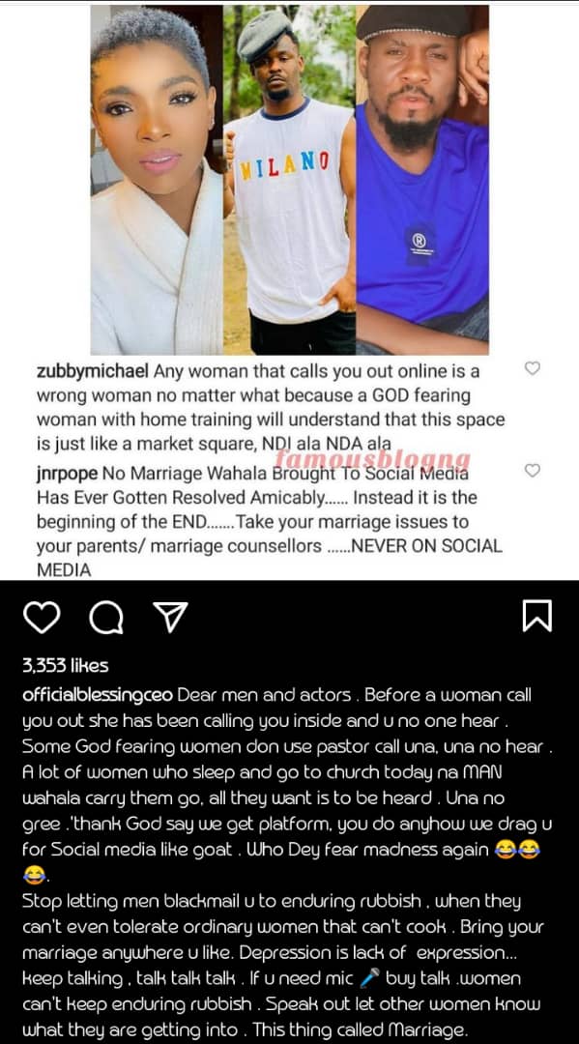Open the zubbymichael username in comment
The image size is (579, 1044).
pyautogui.click(x=93, y=371)
